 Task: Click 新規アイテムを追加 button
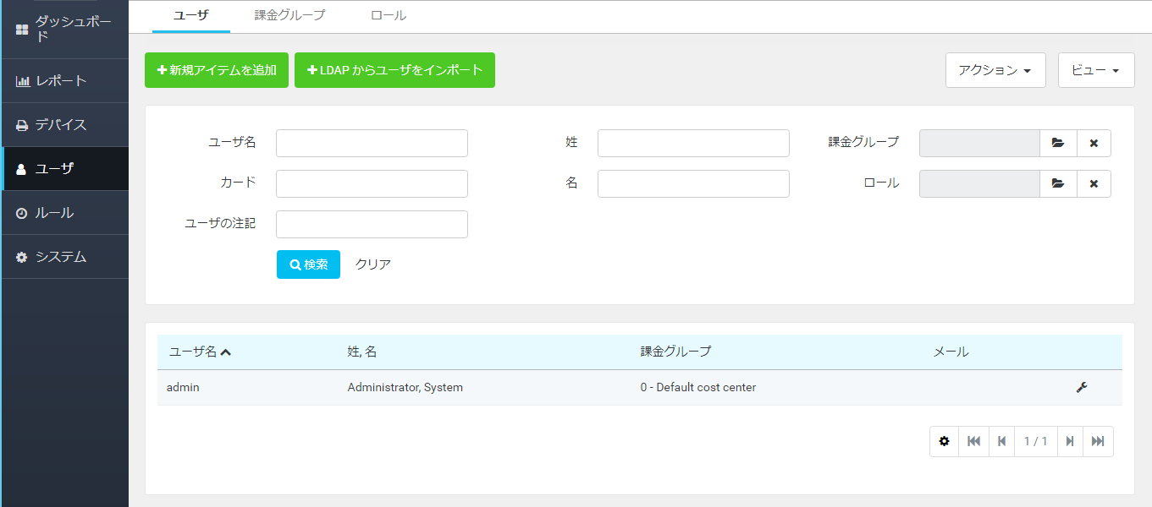point(217,70)
